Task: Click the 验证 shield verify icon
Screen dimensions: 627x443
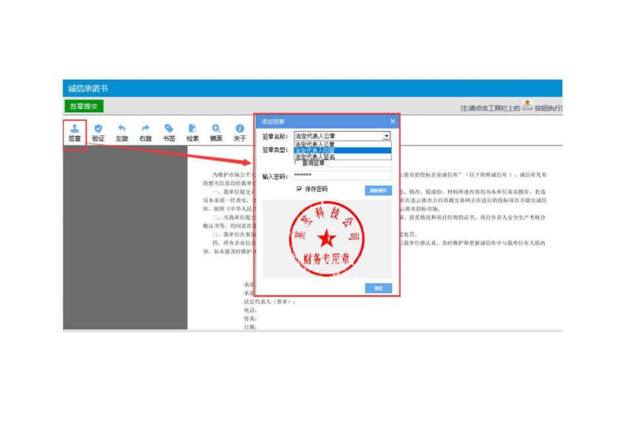Action: pos(98,129)
